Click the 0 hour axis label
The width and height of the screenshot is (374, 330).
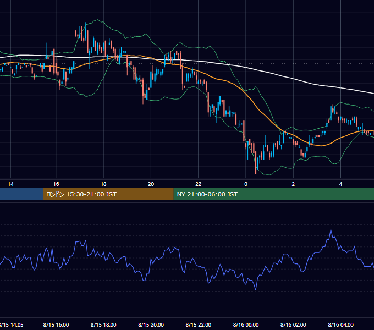point(246,184)
